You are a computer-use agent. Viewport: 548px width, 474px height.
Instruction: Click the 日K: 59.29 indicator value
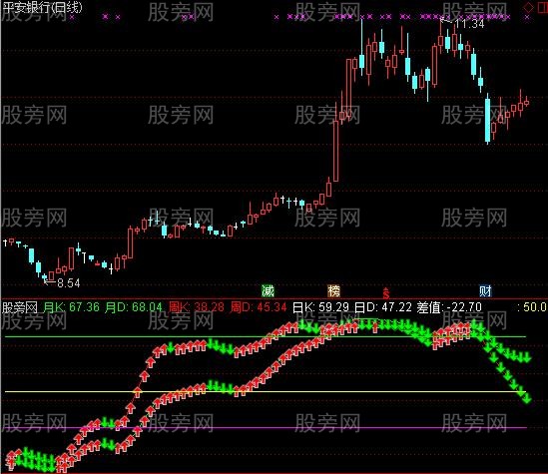click(x=320, y=307)
